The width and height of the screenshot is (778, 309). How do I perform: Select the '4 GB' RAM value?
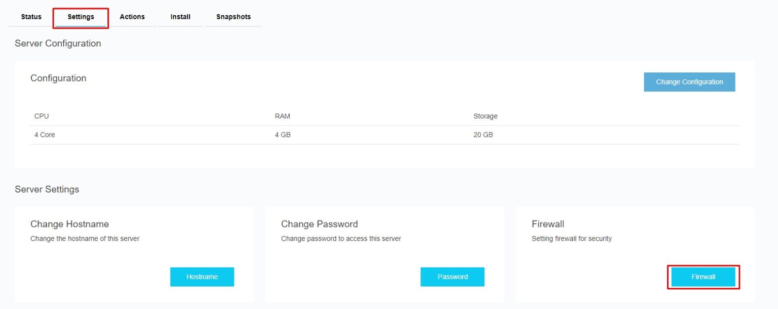283,135
